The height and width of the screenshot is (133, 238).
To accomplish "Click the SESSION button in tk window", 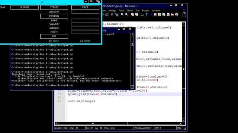I will 25,7.
